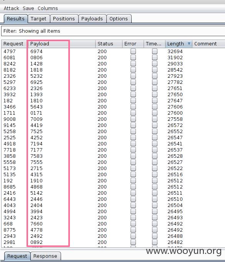Select payload 0806
225x262 pixels.
coord(36,57)
